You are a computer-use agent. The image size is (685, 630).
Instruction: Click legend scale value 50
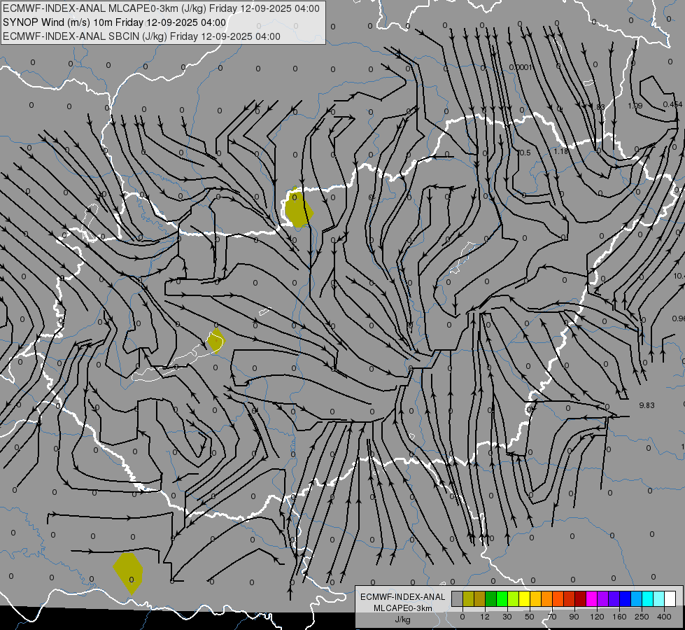click(530, 617)
